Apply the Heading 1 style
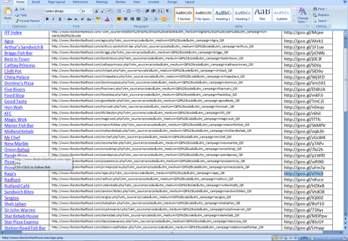The image size is (348, 241). point(223,15)
